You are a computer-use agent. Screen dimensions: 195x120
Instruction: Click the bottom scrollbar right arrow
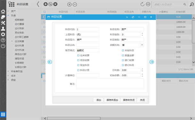pyautogui.click(x=191, y=118)
